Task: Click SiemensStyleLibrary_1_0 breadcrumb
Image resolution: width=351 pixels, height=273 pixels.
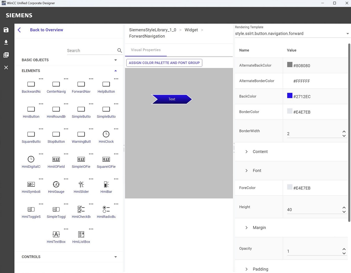Action: (x=153, y=30)
